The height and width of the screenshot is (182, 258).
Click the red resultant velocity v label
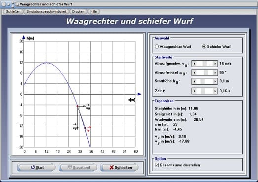point(89,129)
